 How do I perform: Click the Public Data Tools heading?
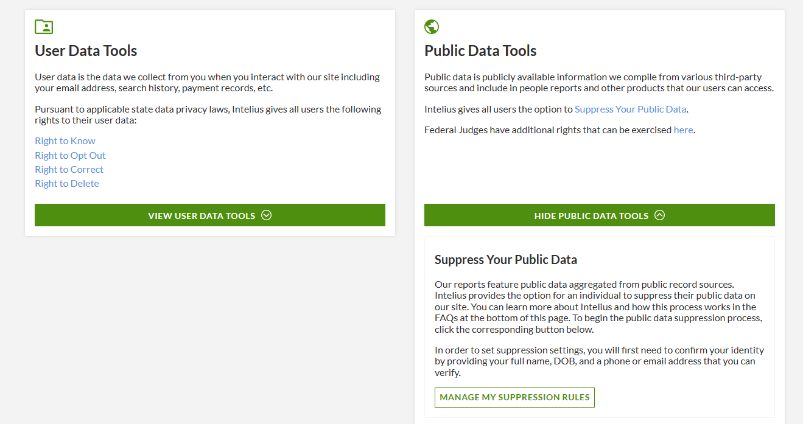[480, 51]
